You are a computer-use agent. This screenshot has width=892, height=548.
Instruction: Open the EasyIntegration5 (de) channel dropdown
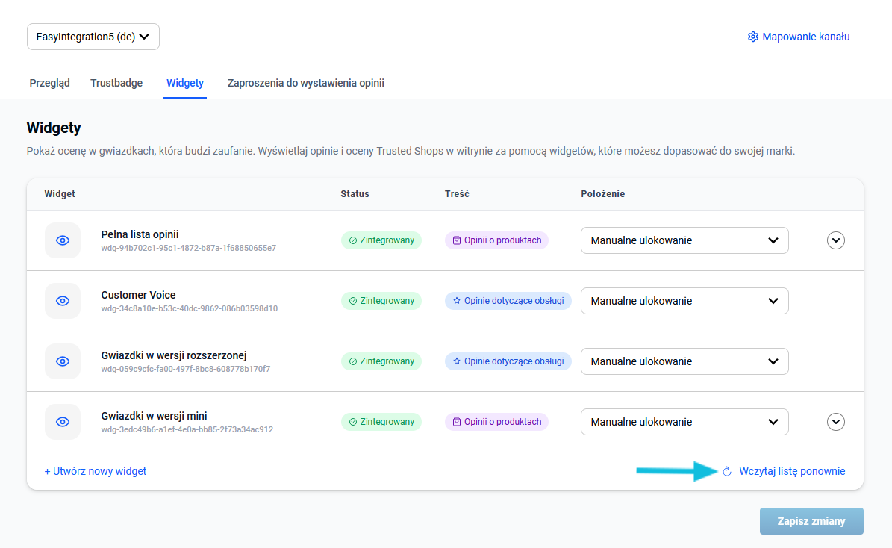[x=93, y=37]
